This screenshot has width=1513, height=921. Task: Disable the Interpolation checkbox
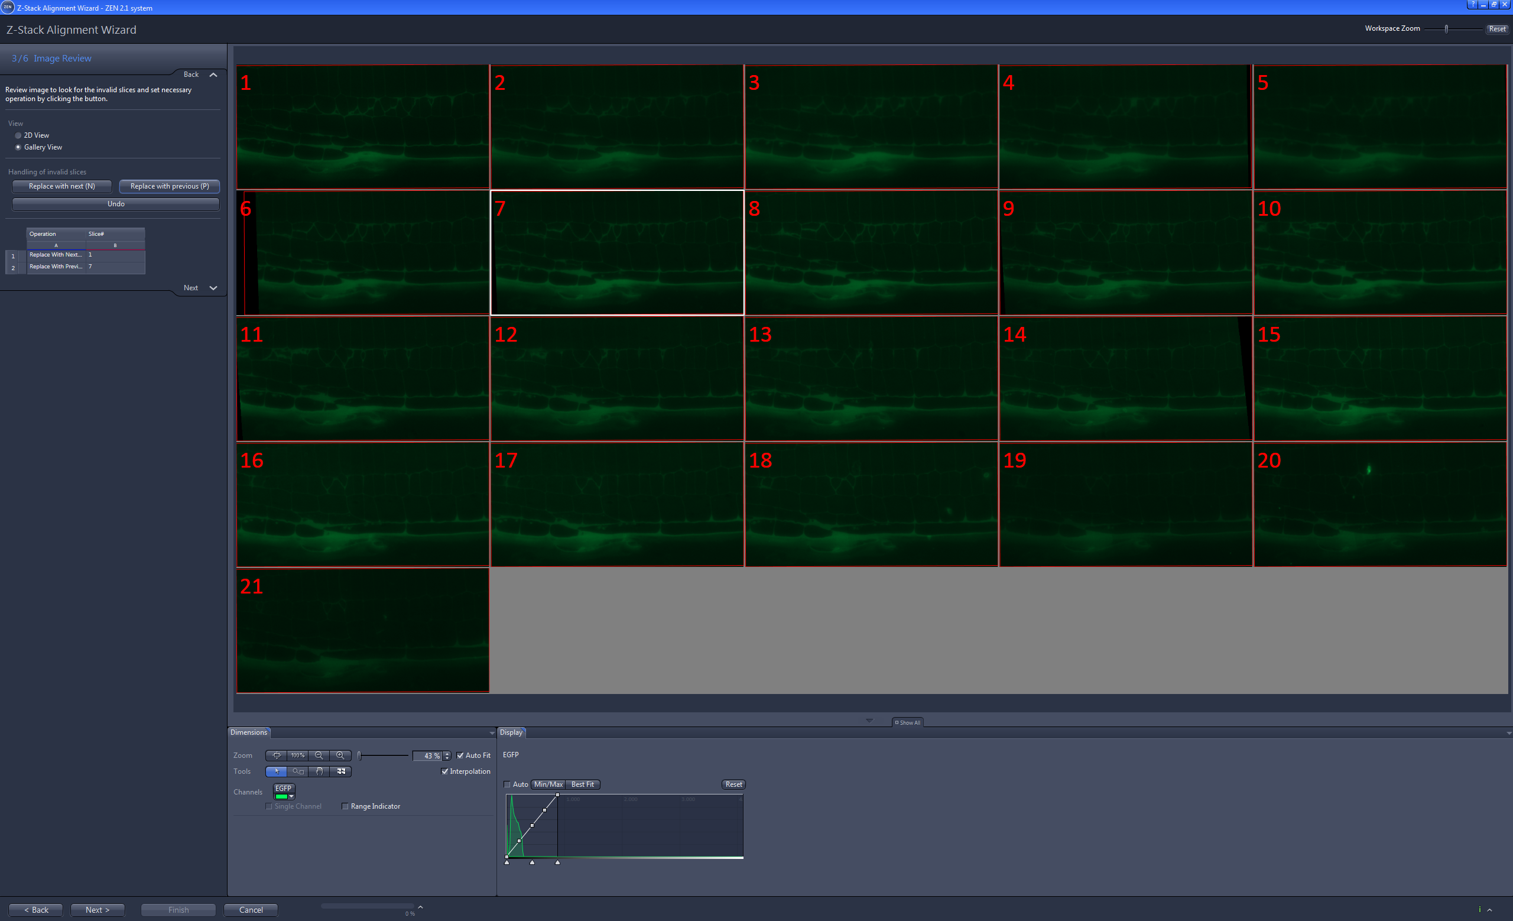point(445,771)
